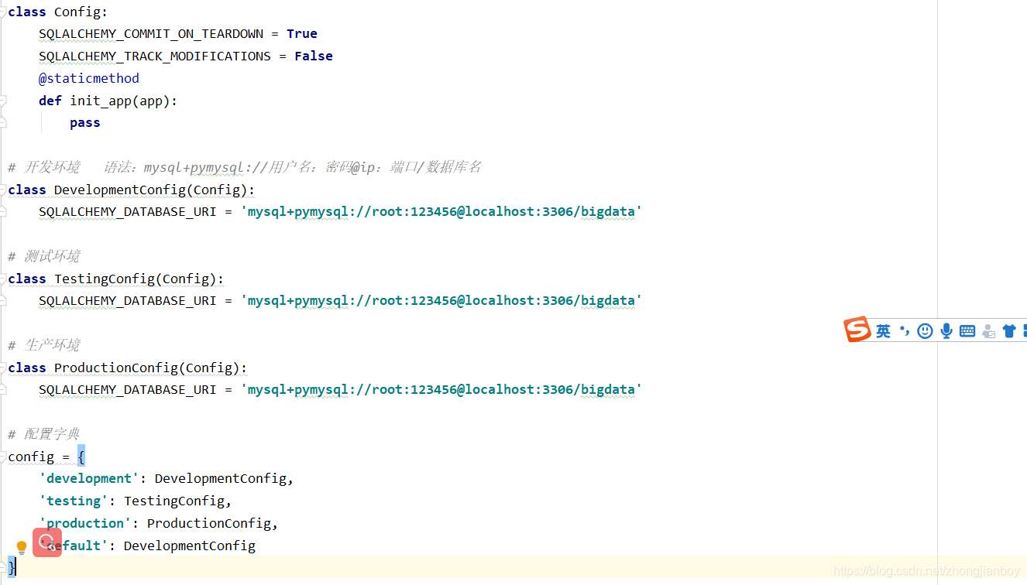1027x585 pixels.
Task: Open the Sogou skin shirt icon
Action: (x=1008, y=331)
